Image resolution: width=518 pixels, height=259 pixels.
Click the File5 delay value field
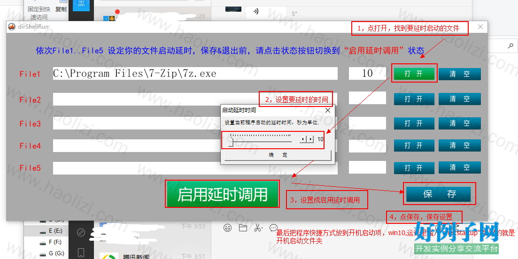[367, 168]
